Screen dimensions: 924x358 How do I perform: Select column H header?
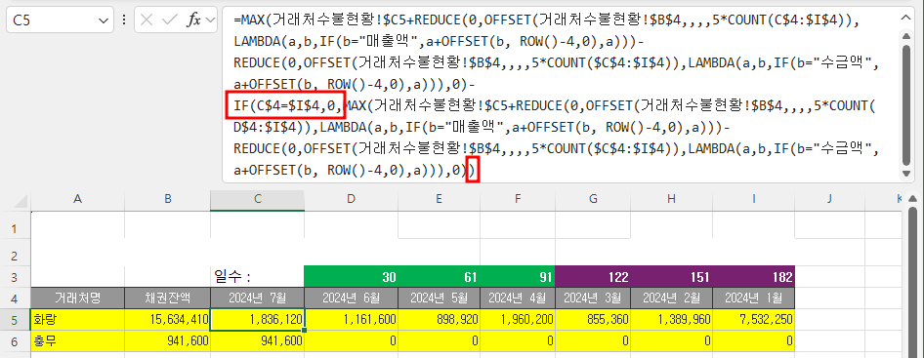point(671,200)
